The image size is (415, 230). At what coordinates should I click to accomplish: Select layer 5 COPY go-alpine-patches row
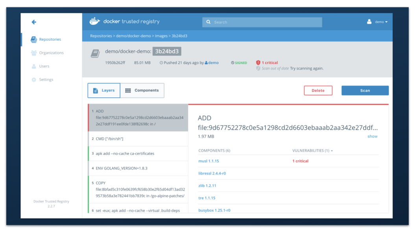click(x=138, y=190)
